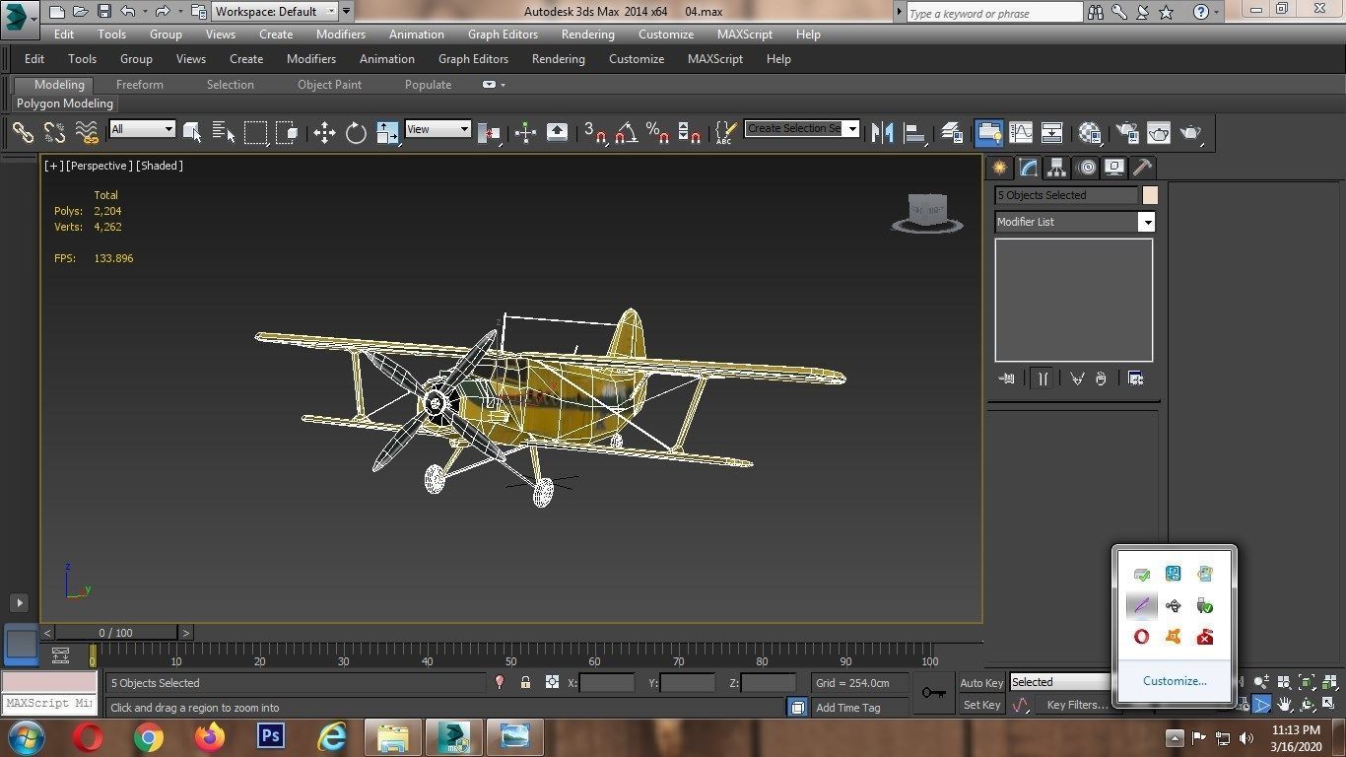Image resolution: width=1346 pixels, height=757 pixels.
Task: Click MAXScript mini listener input
Action: [x=49, y=704]
